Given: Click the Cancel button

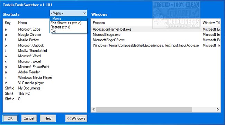Looking at the screenshot, I should coord(29,118).
